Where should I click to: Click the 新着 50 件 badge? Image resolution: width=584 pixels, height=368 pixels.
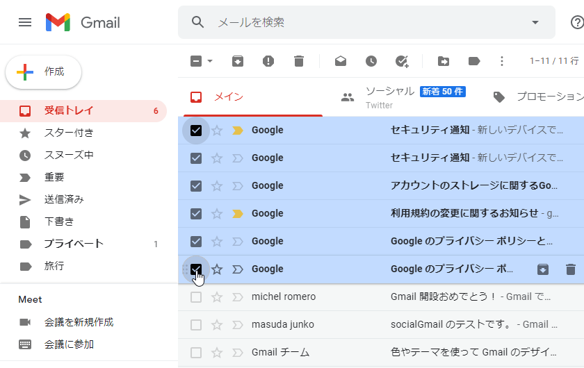(442, 92)
